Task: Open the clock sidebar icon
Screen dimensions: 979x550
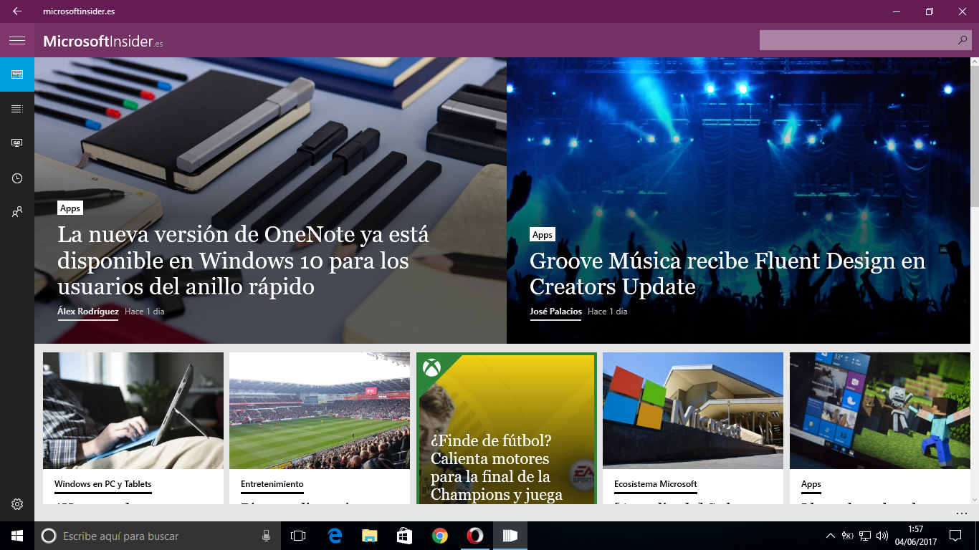Action: tap(17, 178)
